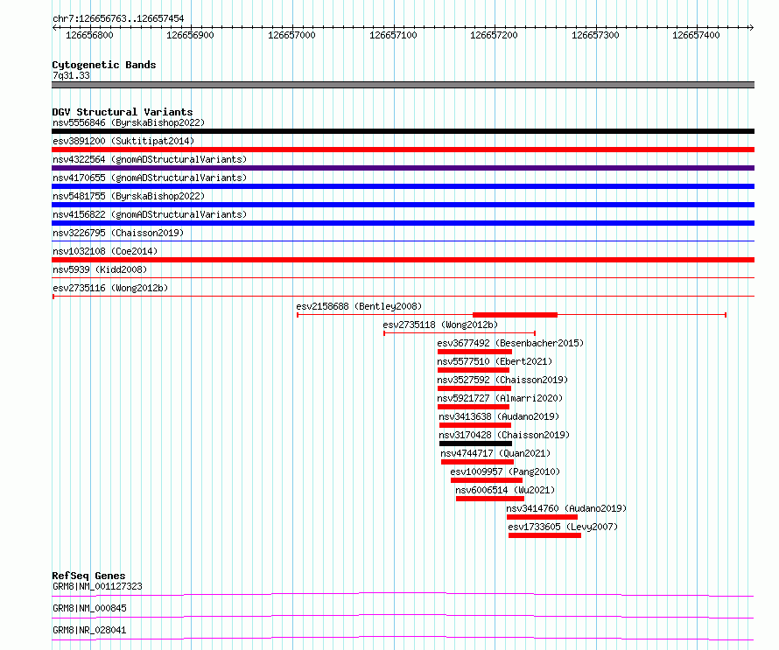779x650 pixels.
Task: Click the blue bar of nsv4156822
Action: click(403, 223)
